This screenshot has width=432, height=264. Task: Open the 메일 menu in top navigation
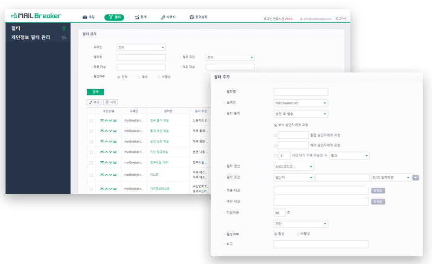pyautogui.click(x=88, y=17)
